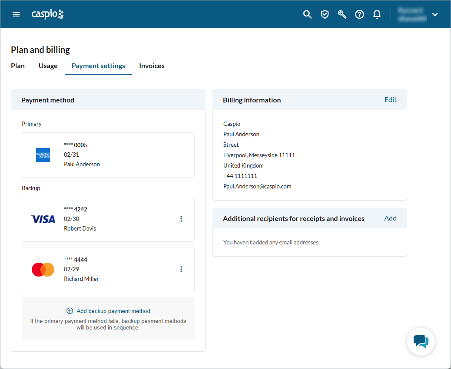Image resolution: width=451 pixels, height=369 pixels.
Task: Open the Invoices tab
Action: 152,66
